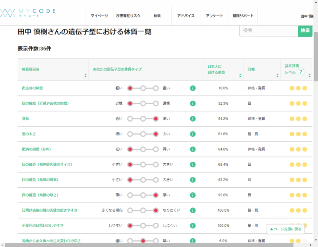This screenshot has width=318, height=247.
Task: Click the green 検索 button
Action: pyautogui.click(x=305, y=31)
